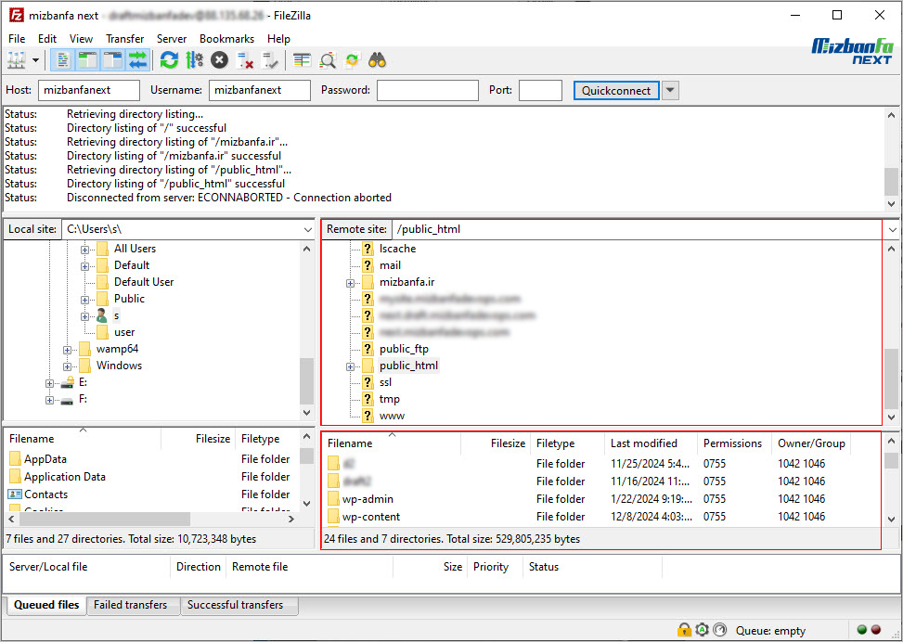Click the Port input field
This screenshot has height=642, width=903.
pos(540,90)
